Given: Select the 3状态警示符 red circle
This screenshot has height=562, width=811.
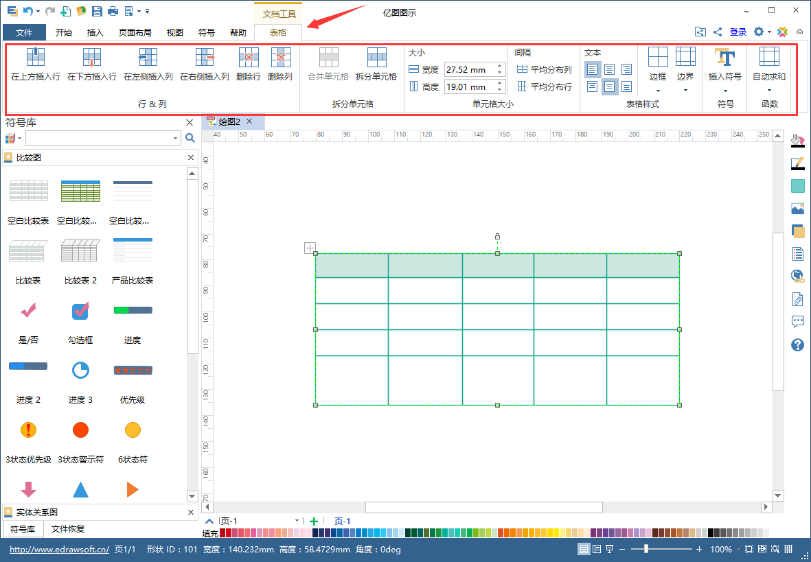Looking at the screenshot, I should pyautogui.click(x=80, y=430).
